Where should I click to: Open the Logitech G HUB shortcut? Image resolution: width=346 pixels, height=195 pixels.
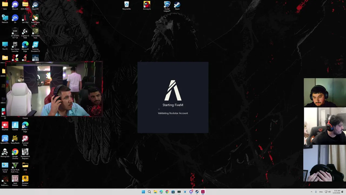point(25,34)
